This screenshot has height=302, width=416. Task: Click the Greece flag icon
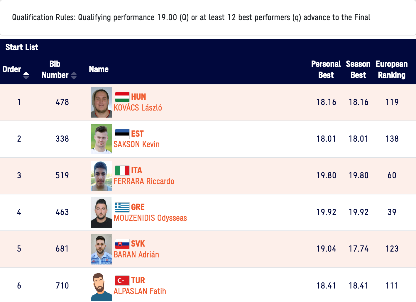click(x=122, y=207)
